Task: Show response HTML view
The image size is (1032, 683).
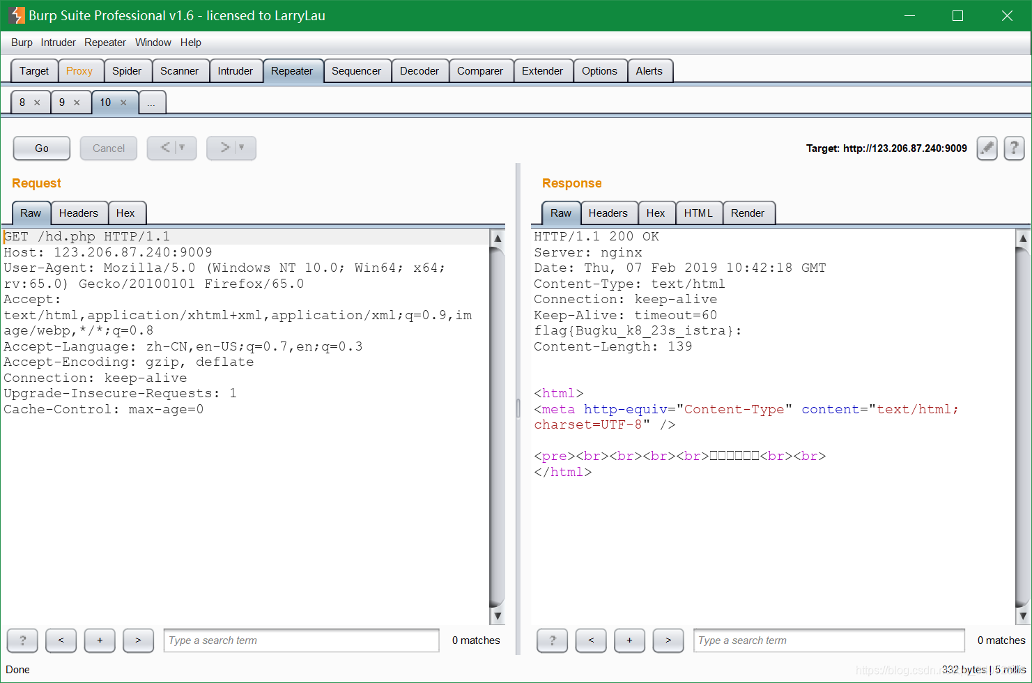Action: pos(698,213)
